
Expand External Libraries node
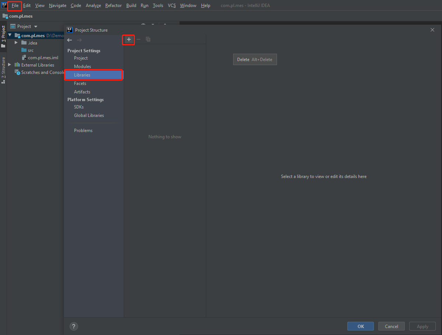pyautogui.click(x=10, y=65)
